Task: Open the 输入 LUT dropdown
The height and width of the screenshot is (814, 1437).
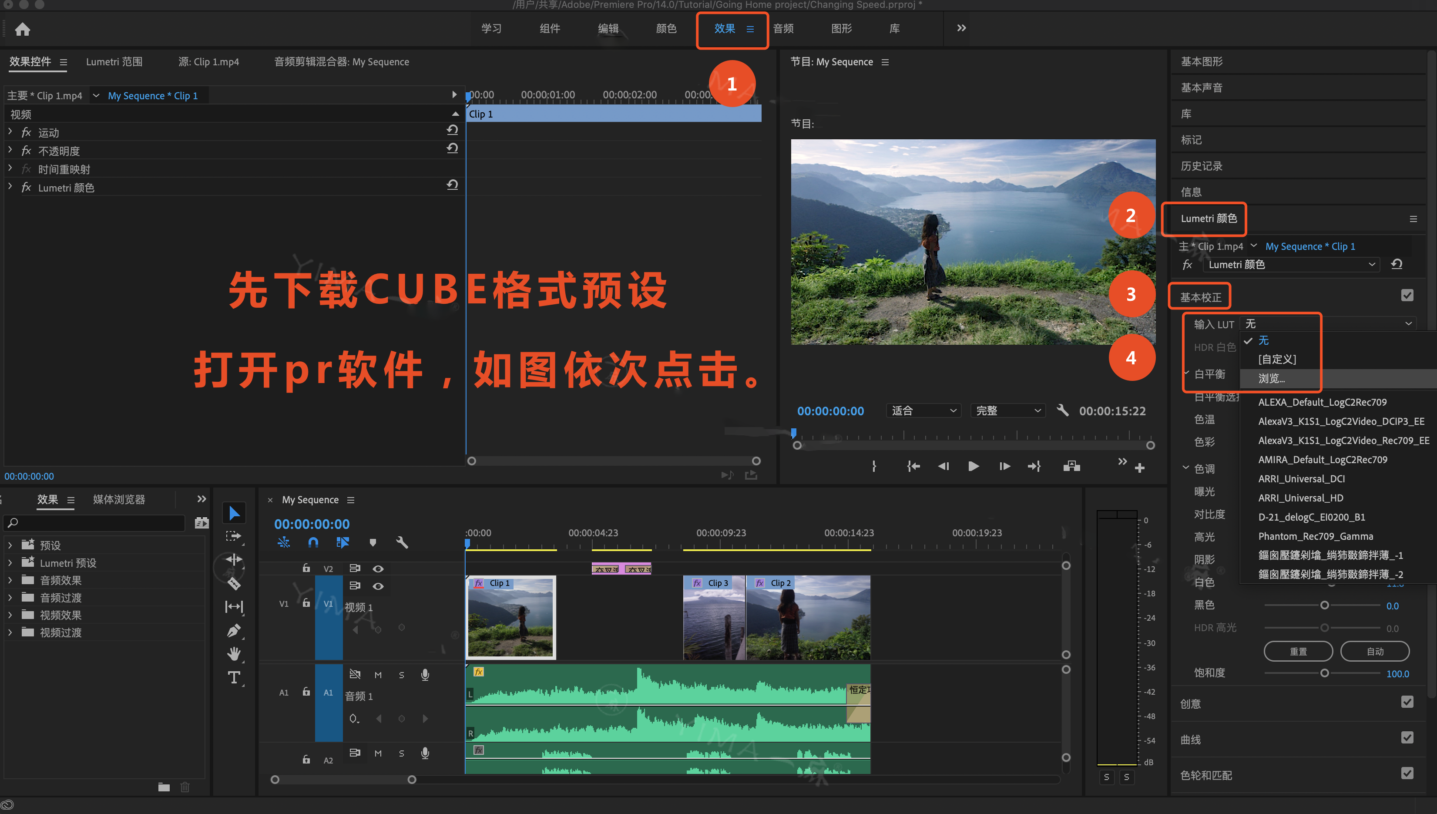Action: click(1328, 324)
